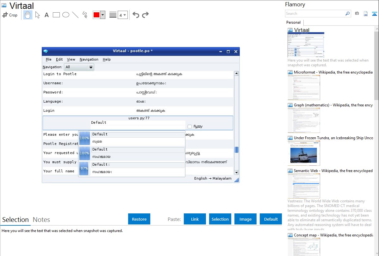Open the Under Frozen Tundra snapshot thumbnail
Viewport: 379px width, 256px height.
click(304, 153)
